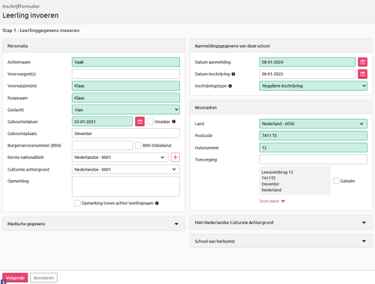This screenshot has height=284, width=375.
Task: Open the Geboortedatum calendar picker
Action: point(140,121)
